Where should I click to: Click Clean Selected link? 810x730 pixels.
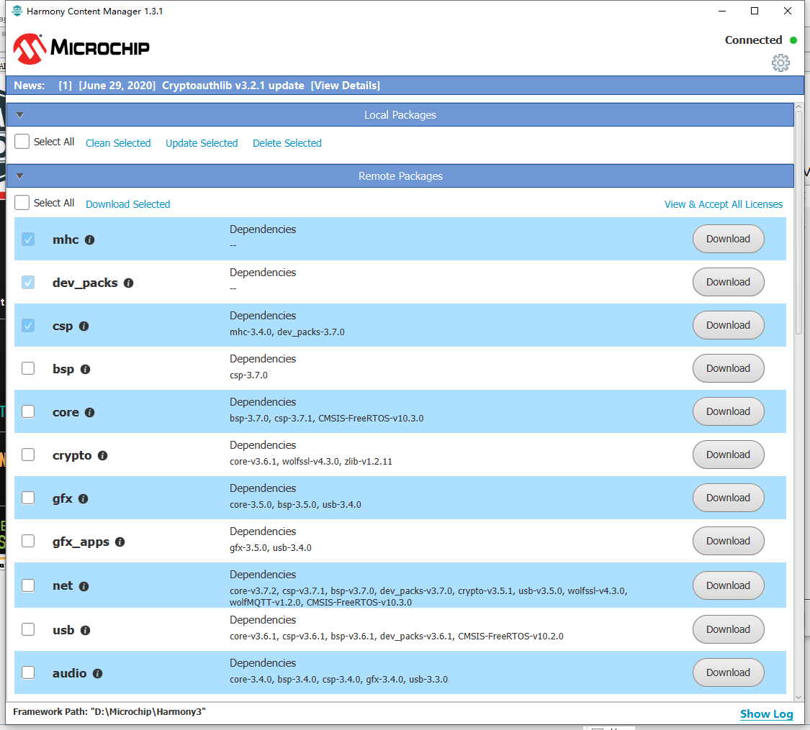pos(118,143)
